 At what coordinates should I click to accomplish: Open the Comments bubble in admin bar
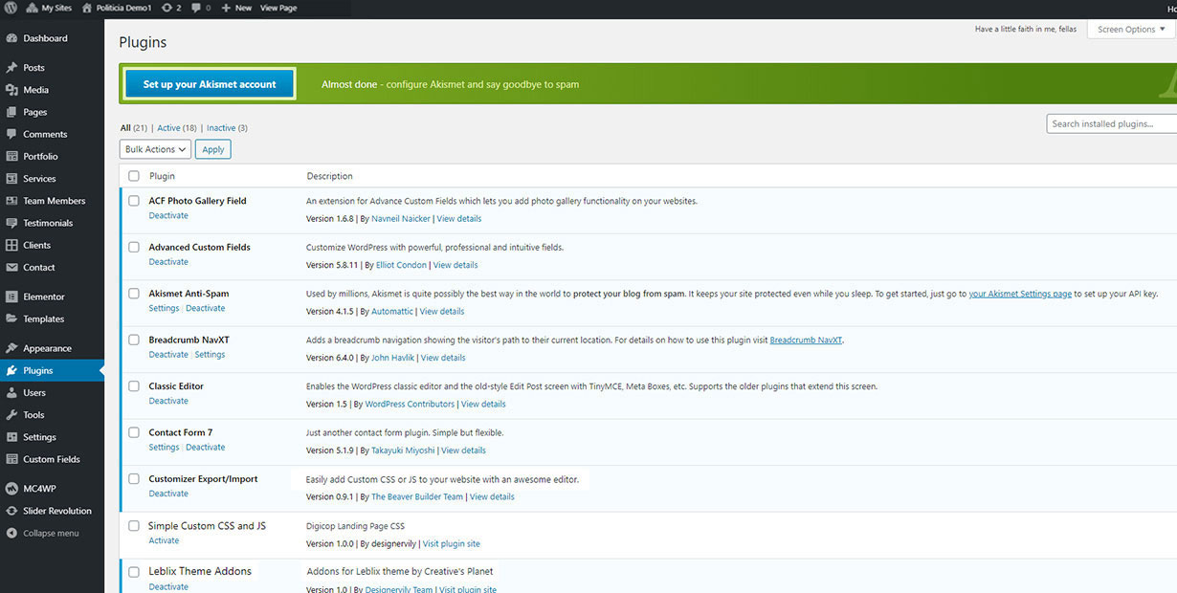click(x=196, y=8)
